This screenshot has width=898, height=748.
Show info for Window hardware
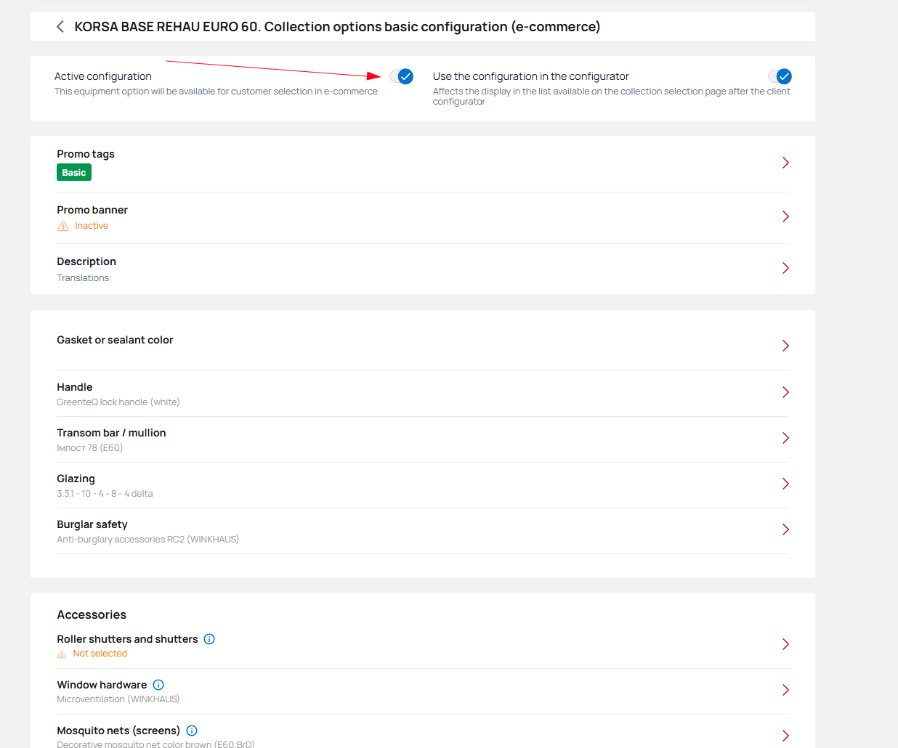click(x=158, y=685)
